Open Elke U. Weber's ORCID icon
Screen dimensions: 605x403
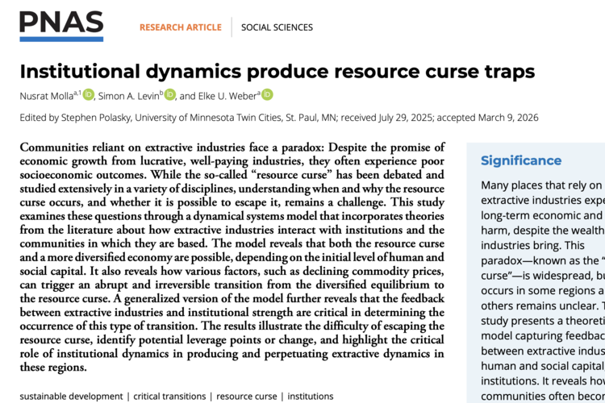(x=267, y=94)
